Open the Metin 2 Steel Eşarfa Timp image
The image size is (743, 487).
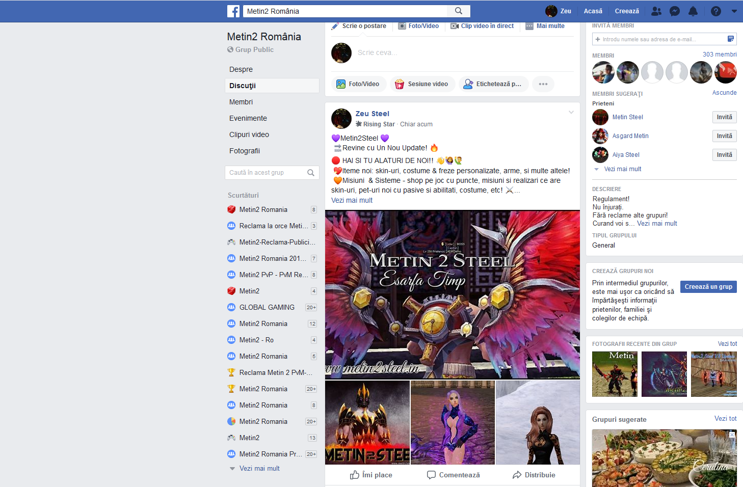pos(453,294)
